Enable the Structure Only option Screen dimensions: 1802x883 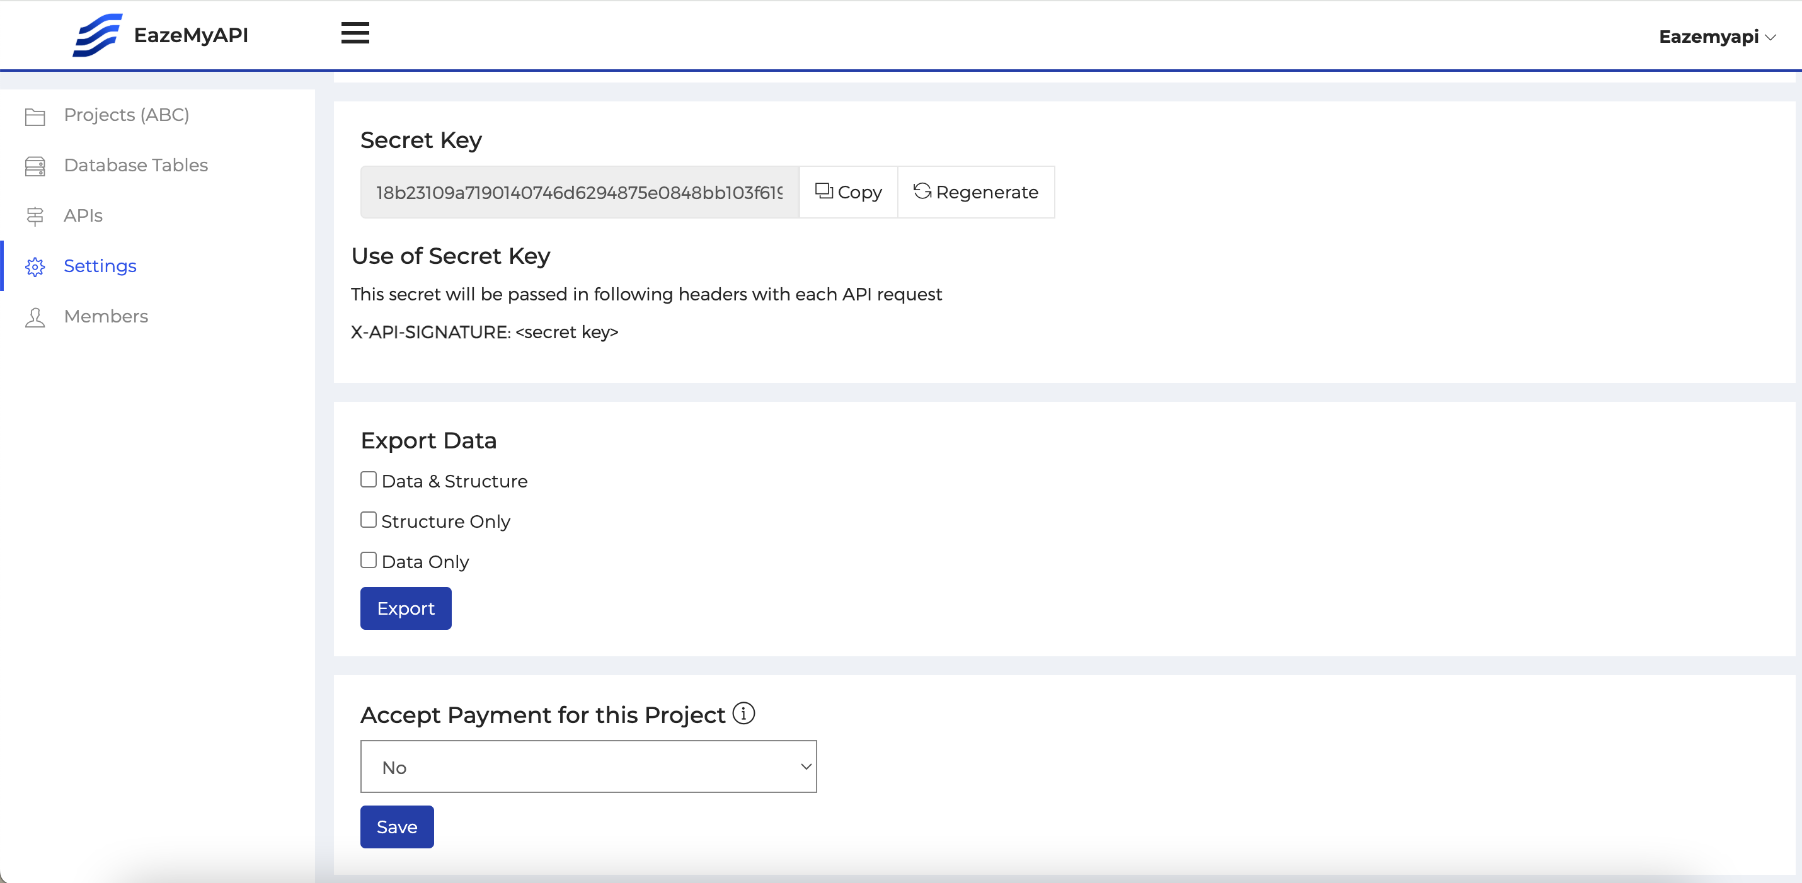point(368,520)
